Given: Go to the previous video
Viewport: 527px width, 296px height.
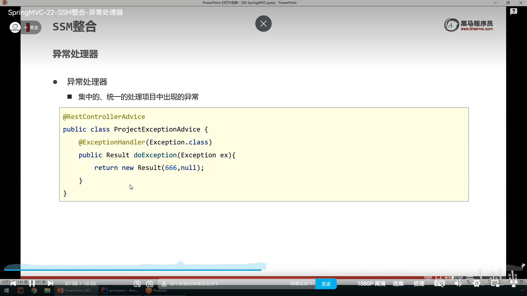Looking at the screenshot, I should (x=13, y=283).
